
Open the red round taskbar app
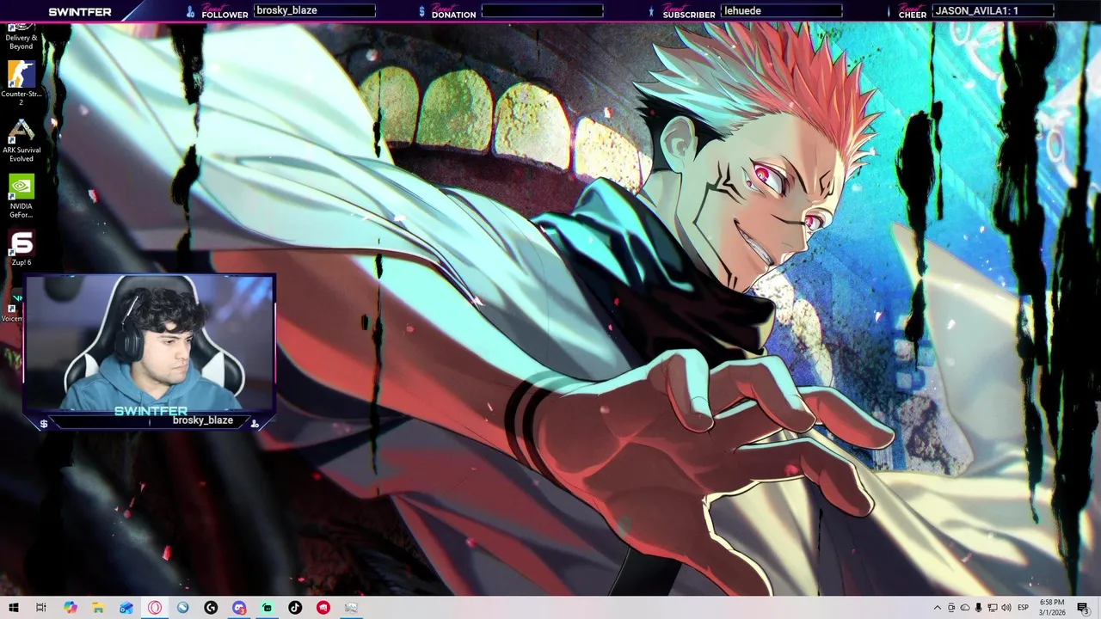pyautogui.click(x=323, y=608)
